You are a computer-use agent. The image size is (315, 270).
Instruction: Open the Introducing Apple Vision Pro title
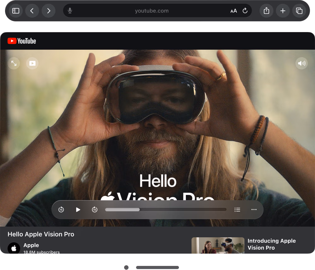coord(272,244)
